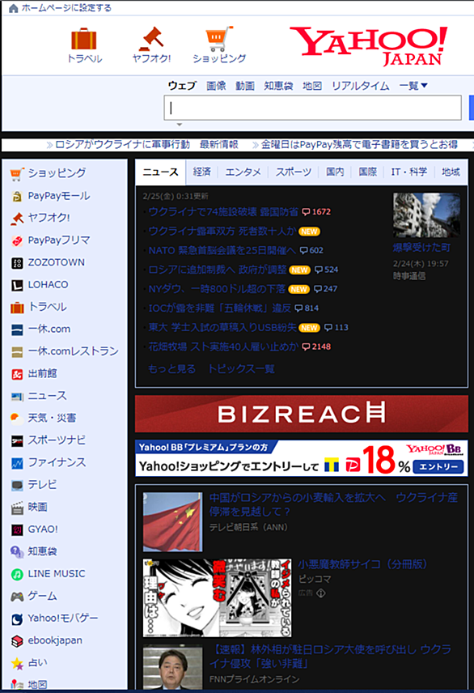Switch to the 国際 news tab
Viewport: 474px width, 693px height.
[367, 172]
